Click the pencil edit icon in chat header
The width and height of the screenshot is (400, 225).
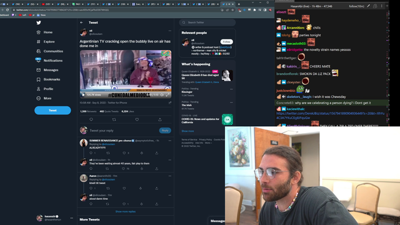[368, 6]
